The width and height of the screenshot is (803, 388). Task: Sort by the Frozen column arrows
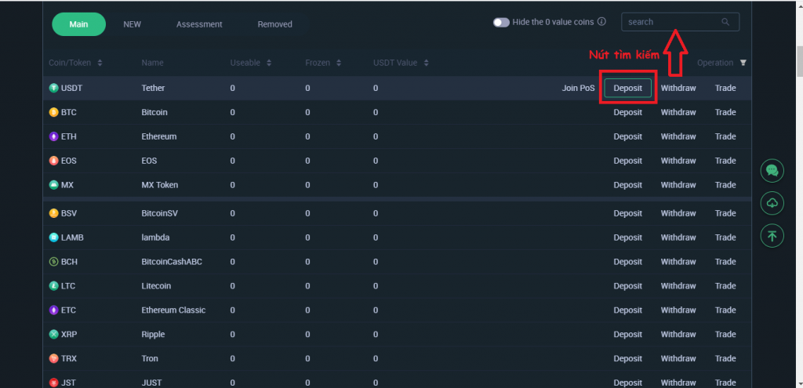(x=338, y=63)
